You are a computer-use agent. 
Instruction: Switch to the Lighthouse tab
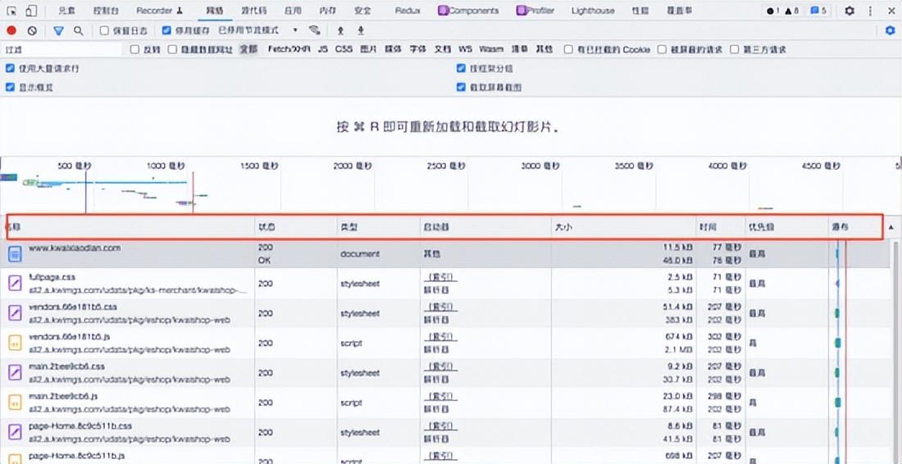593,11
